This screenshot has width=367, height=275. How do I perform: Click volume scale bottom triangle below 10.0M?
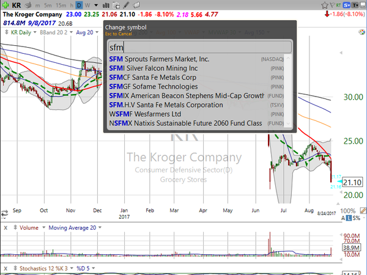341,260
